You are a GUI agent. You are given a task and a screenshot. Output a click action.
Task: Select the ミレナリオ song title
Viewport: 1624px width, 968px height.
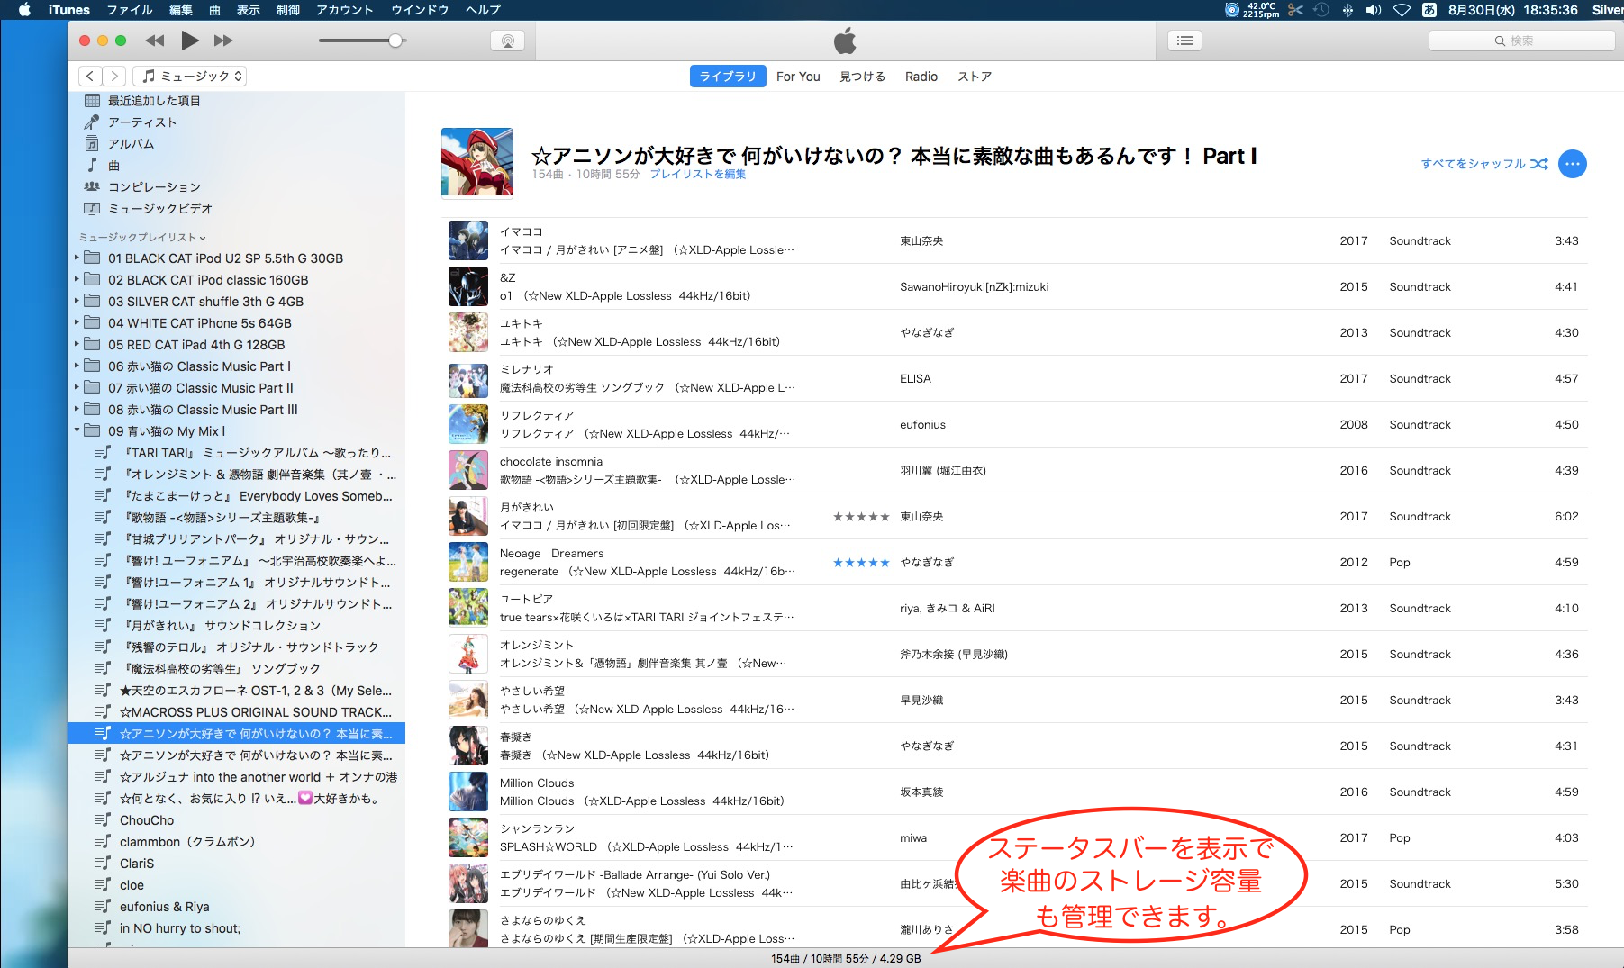coord(527,369)
